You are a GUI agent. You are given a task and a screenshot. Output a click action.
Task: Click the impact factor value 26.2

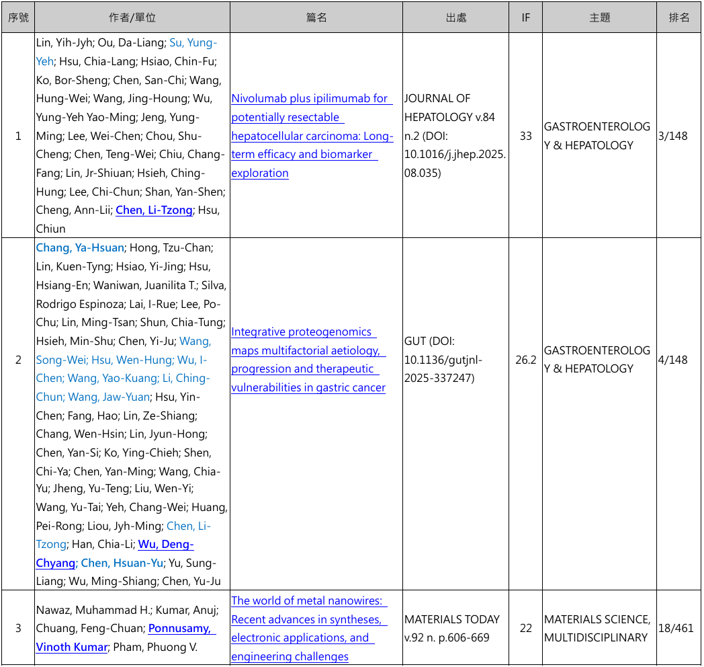click(526, 360)
